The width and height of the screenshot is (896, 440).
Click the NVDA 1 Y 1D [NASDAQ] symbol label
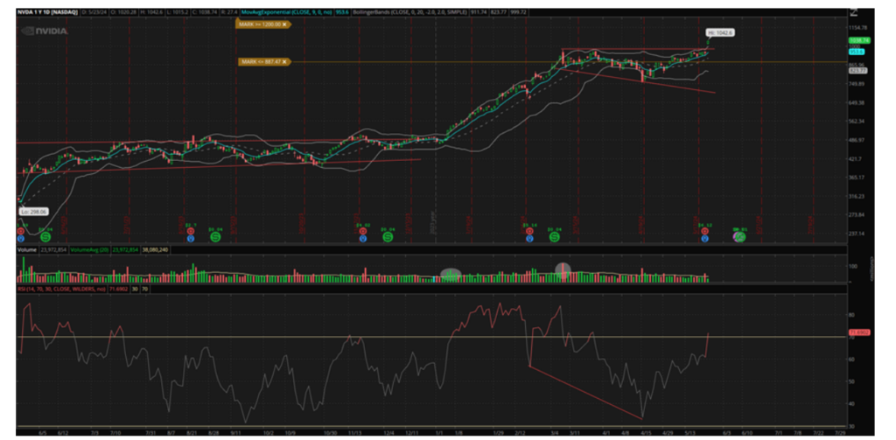pyautogui.click(x=47, y=11)
